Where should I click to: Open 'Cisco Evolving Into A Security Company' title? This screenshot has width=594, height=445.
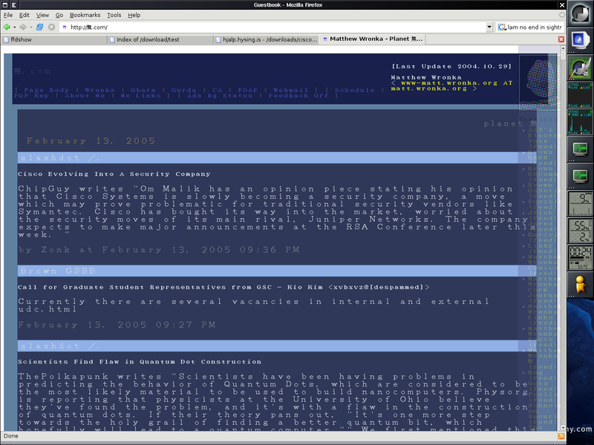(x=114, y=174)
